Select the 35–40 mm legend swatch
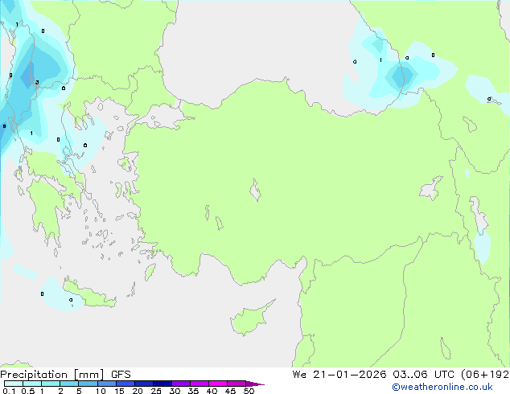 point(199,384)
